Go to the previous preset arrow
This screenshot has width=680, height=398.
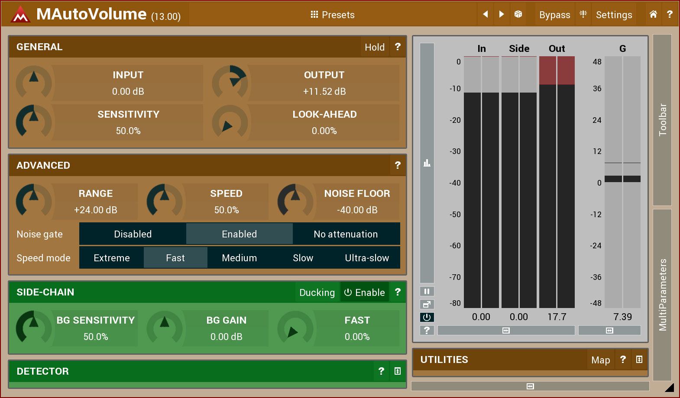[x=486, y=14]
